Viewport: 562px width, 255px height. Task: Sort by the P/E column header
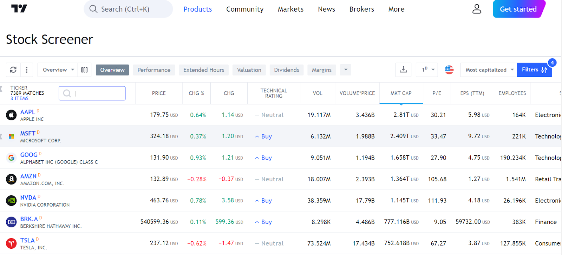(x=437, y=93)
